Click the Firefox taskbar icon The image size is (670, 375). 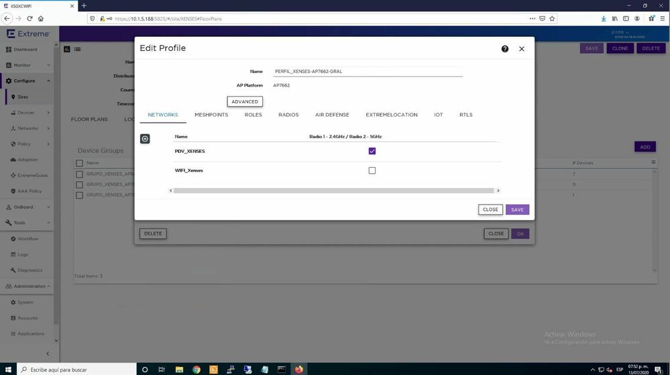point(298,370)
